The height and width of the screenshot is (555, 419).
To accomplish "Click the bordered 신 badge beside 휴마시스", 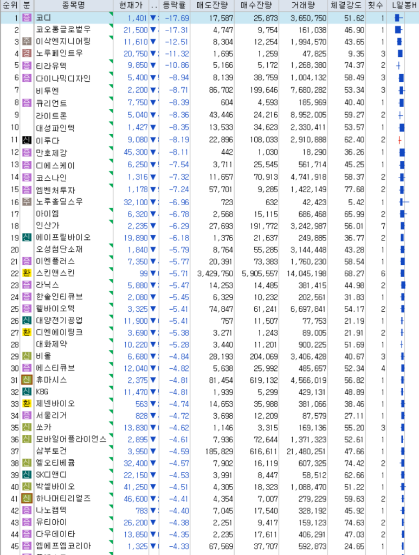I will [x=27, y=380].
